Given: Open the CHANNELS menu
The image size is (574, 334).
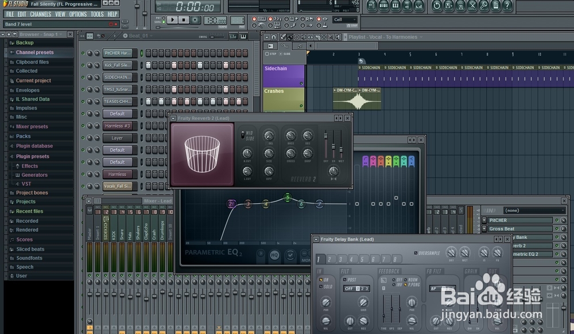Looking at the screenshot, I should (x=40, y=14).
